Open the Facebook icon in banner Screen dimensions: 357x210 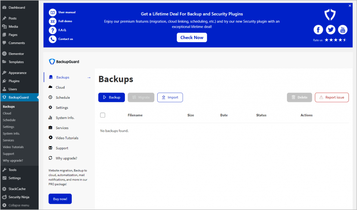click(x=318, y=30)
